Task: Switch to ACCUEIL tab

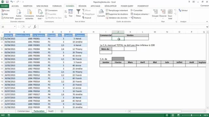Action: pos(15,6)
